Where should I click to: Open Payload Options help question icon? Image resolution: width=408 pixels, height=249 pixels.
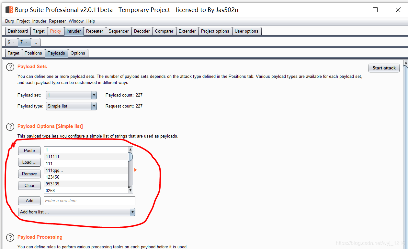pyautogui.click(x=10, y=127)
